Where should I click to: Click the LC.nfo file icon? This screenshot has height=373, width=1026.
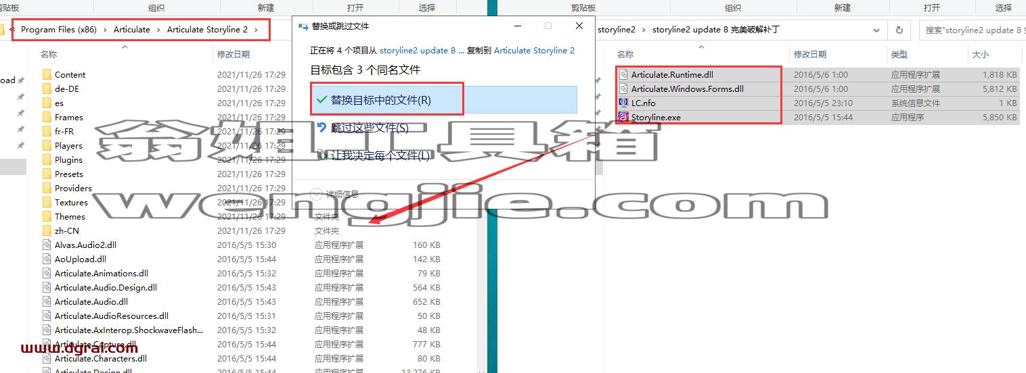tap(623, 103)
